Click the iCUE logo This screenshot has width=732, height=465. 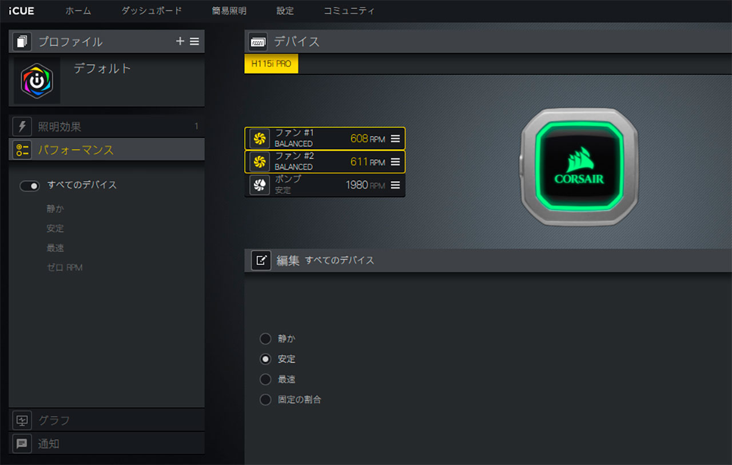21,10
